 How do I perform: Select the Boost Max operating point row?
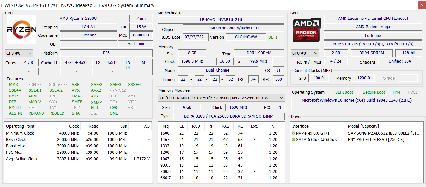(78, 146)
